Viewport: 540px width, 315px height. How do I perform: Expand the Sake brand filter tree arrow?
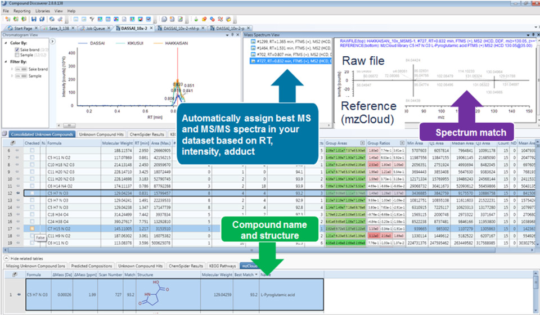click(x=12, y=69)
